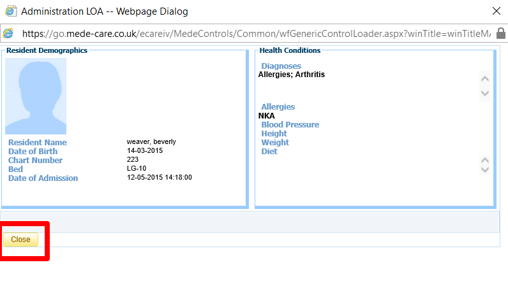Viewport: 508px width, 302px height.
Task: Click the Diagnoses heading in Health Conditions
Action: (281, 66)
